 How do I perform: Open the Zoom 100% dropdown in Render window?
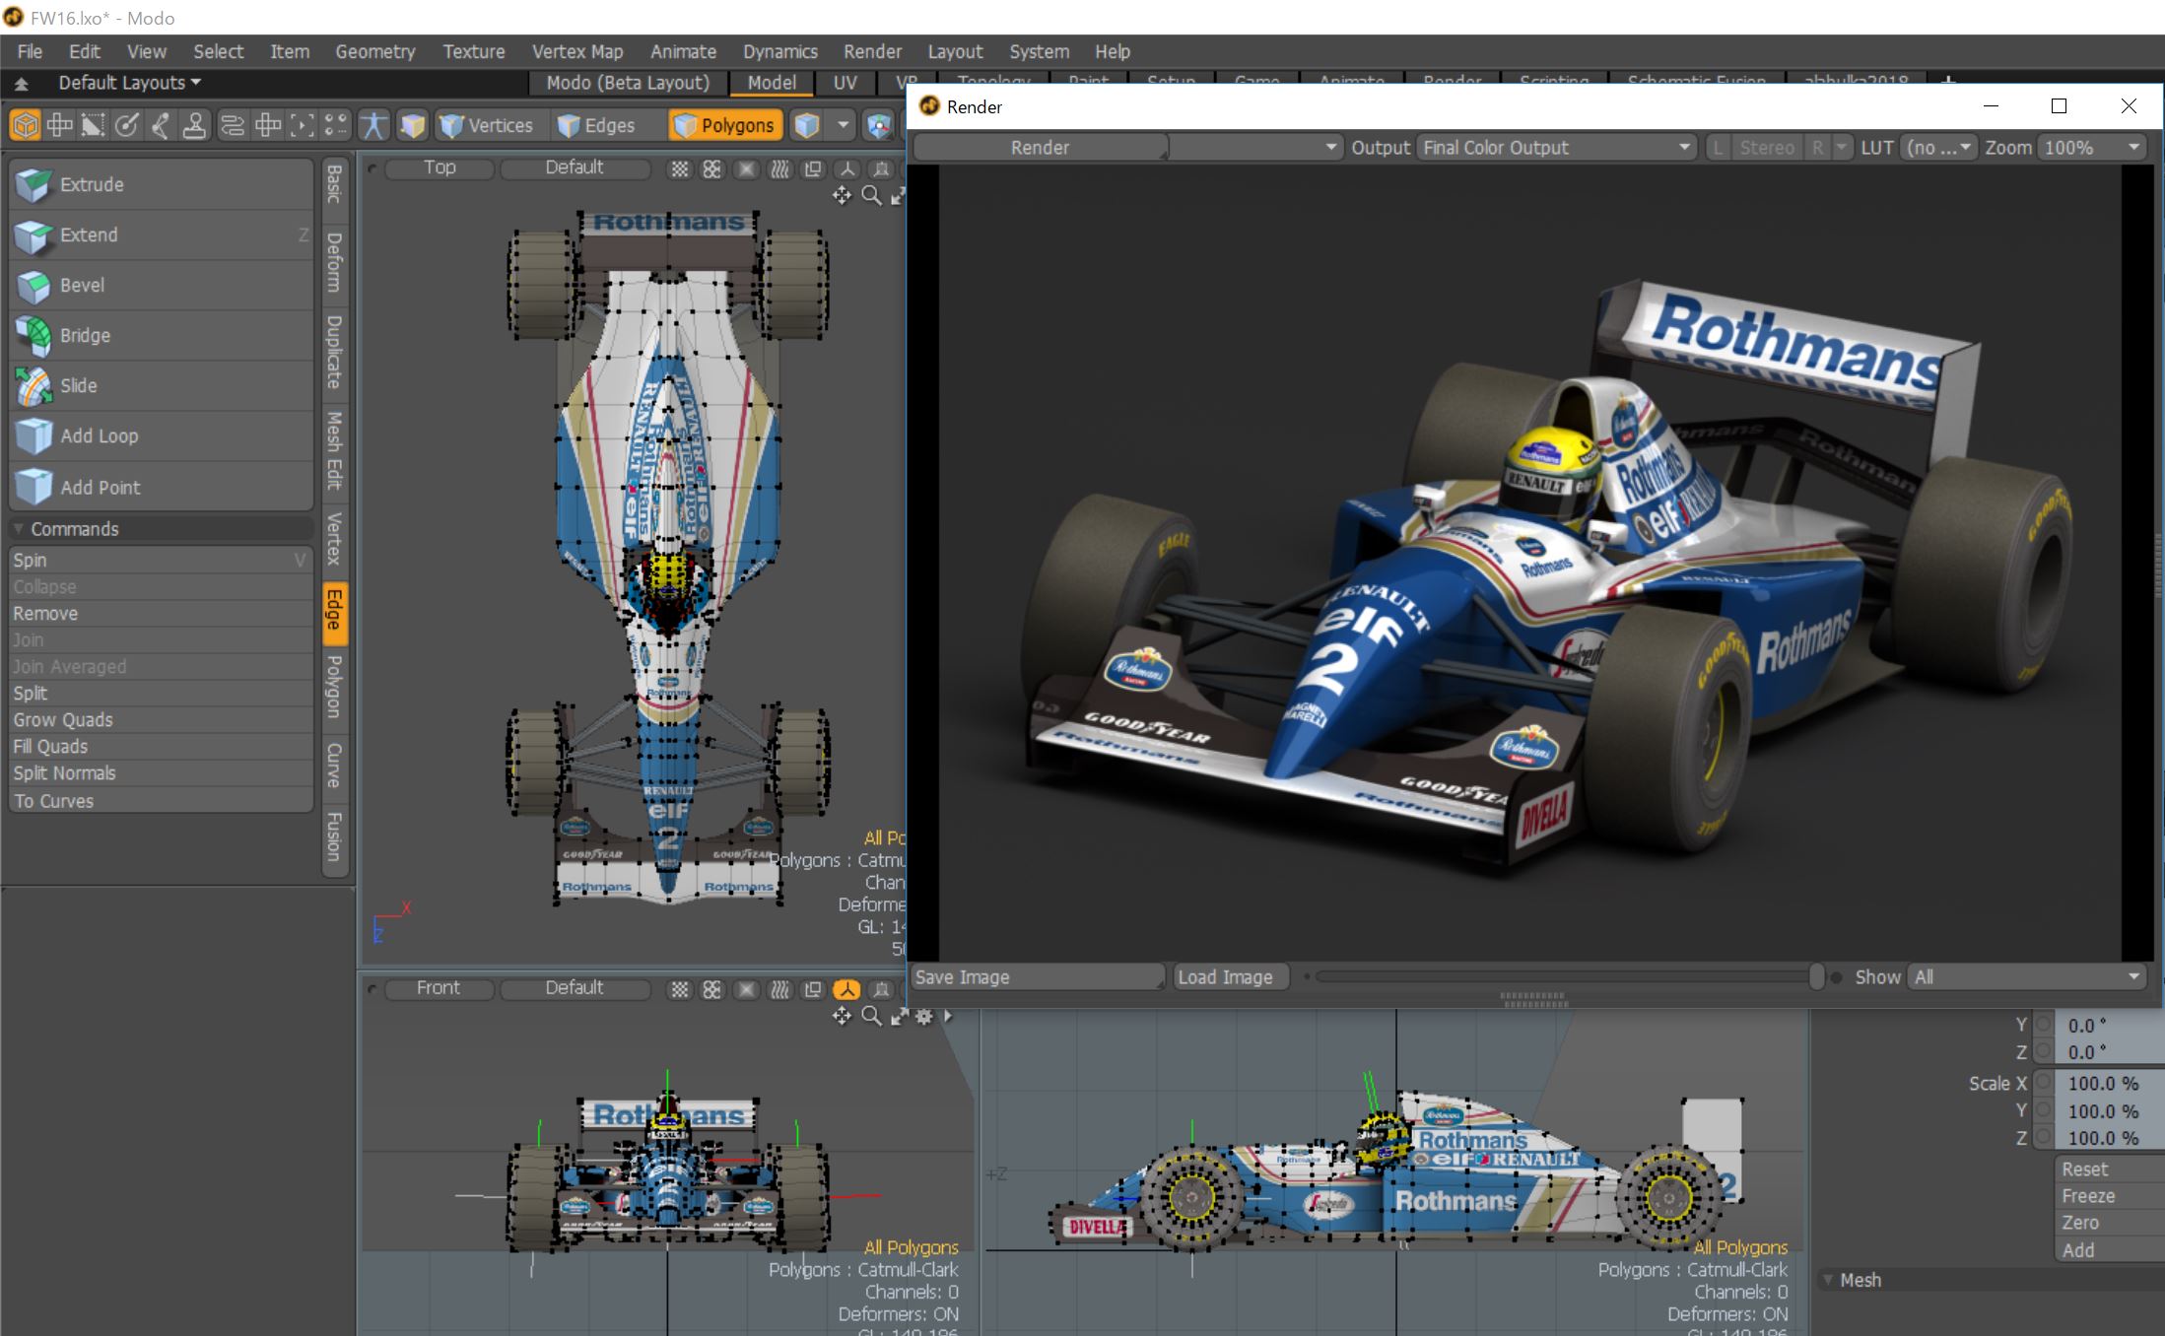[2092, 148]
